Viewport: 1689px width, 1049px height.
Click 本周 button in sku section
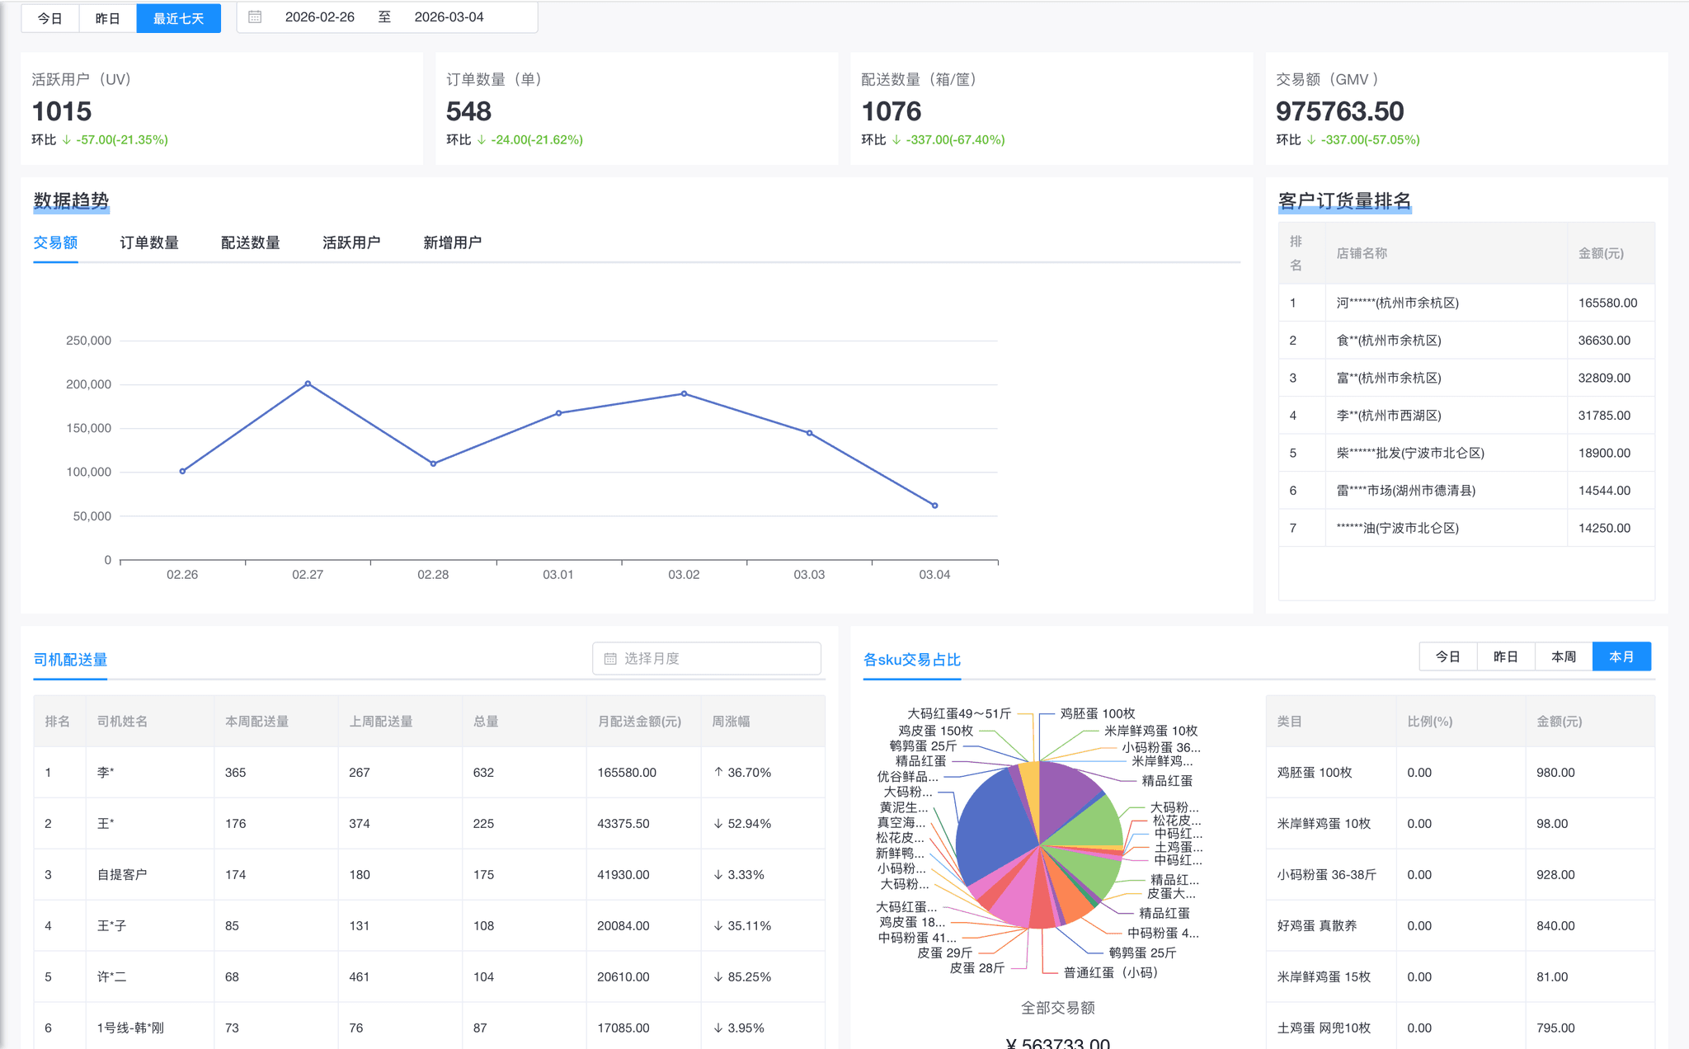click(1563, 656)
